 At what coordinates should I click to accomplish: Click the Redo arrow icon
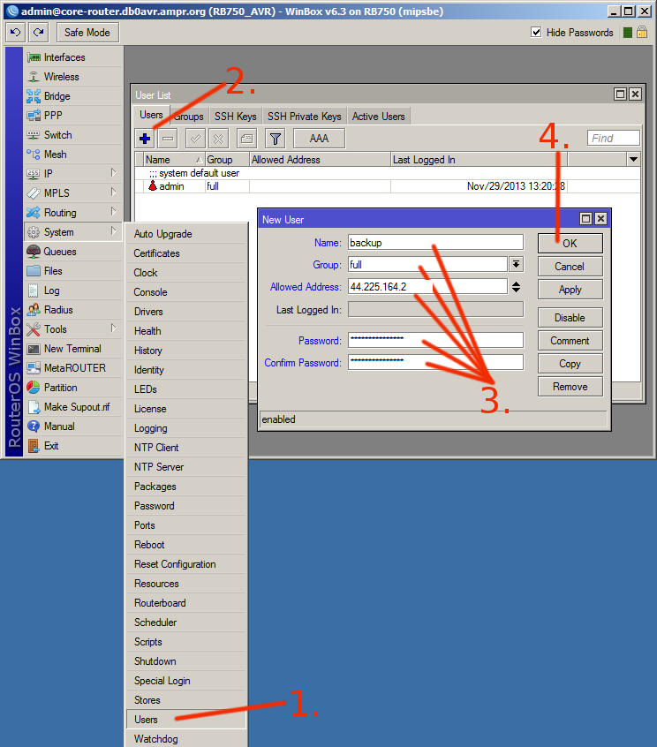(39, 33)
